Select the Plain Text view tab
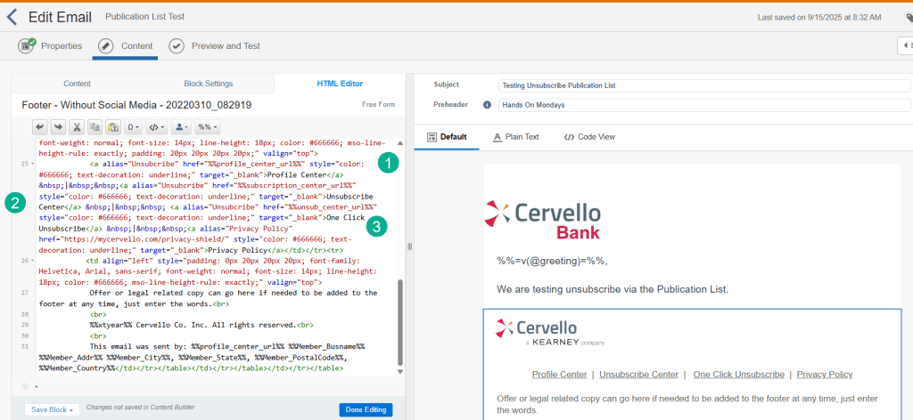The image size is (913, 420). (516, 137)
